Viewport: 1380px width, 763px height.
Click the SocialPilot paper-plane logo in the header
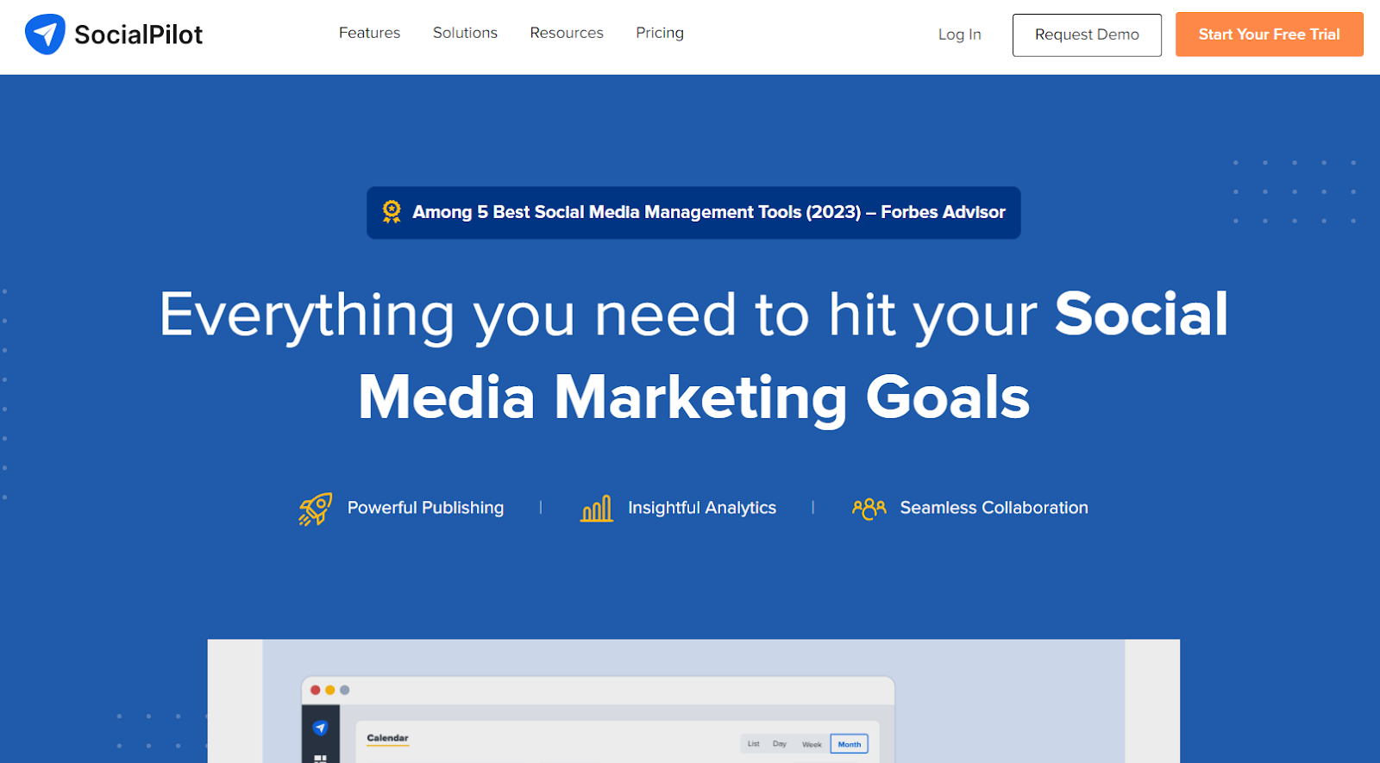(45, 34)
